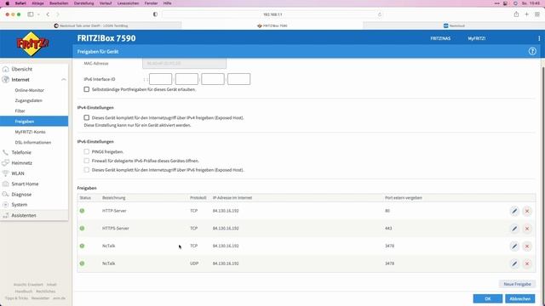This screenshot has height=306, width=545.
Task: Open DSL-Informationen in the sidebar
Action: click(x=34, y=142)
